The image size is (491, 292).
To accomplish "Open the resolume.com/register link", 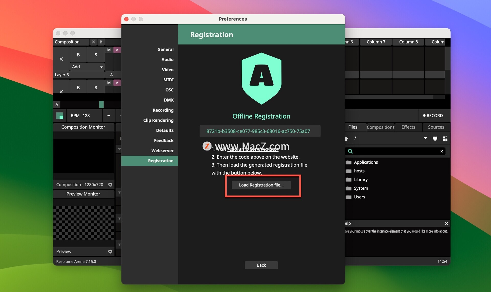I will [x=253, y=149].
